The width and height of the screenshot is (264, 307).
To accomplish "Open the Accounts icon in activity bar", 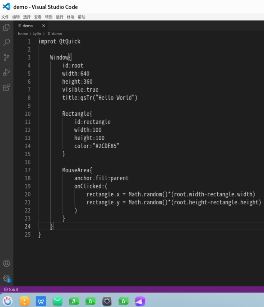I will (6, 263).
